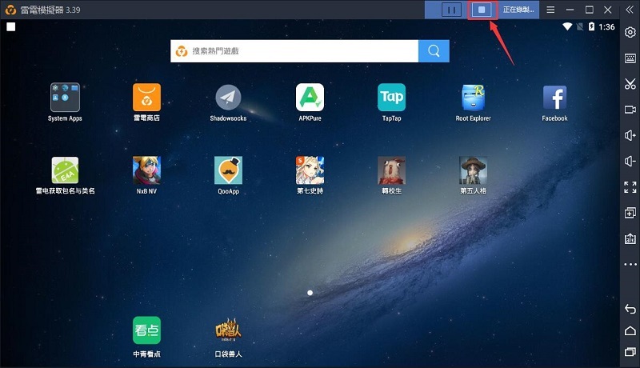Open the keyboard mapping tool

pos(630,58)
